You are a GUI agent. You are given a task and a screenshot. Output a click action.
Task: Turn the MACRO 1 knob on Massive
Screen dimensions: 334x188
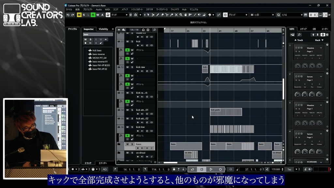click(297, 66)
